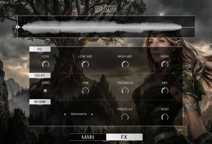The image size is (212, 144).
Task: Click the reverb PREDELAY knob
Action: pos(125,117)
